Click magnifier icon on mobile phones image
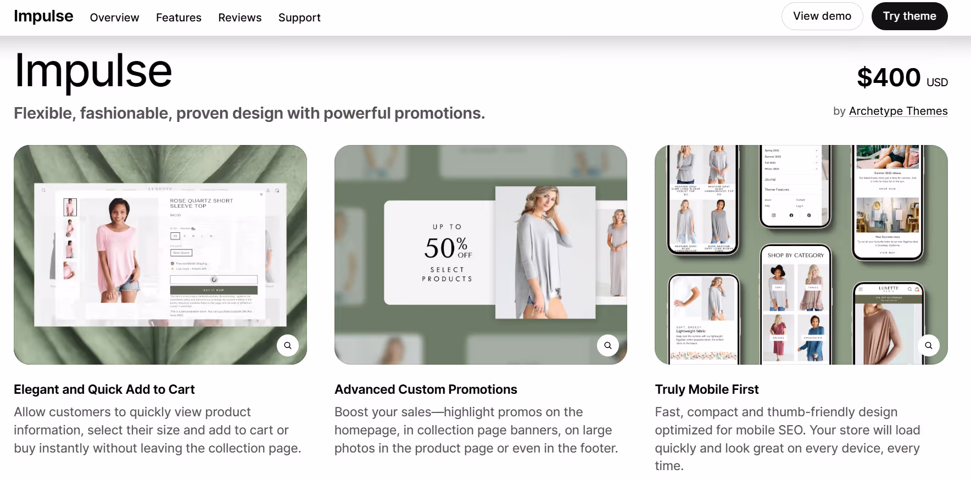The image size is (971, 480). point(929,345)
